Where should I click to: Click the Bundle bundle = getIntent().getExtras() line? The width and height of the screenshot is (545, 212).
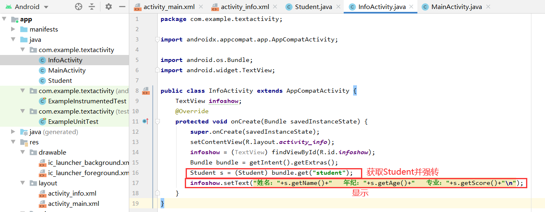tap(264, 162)
